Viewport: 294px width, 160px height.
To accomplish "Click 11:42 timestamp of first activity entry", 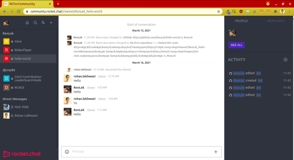I will (287, 73).
